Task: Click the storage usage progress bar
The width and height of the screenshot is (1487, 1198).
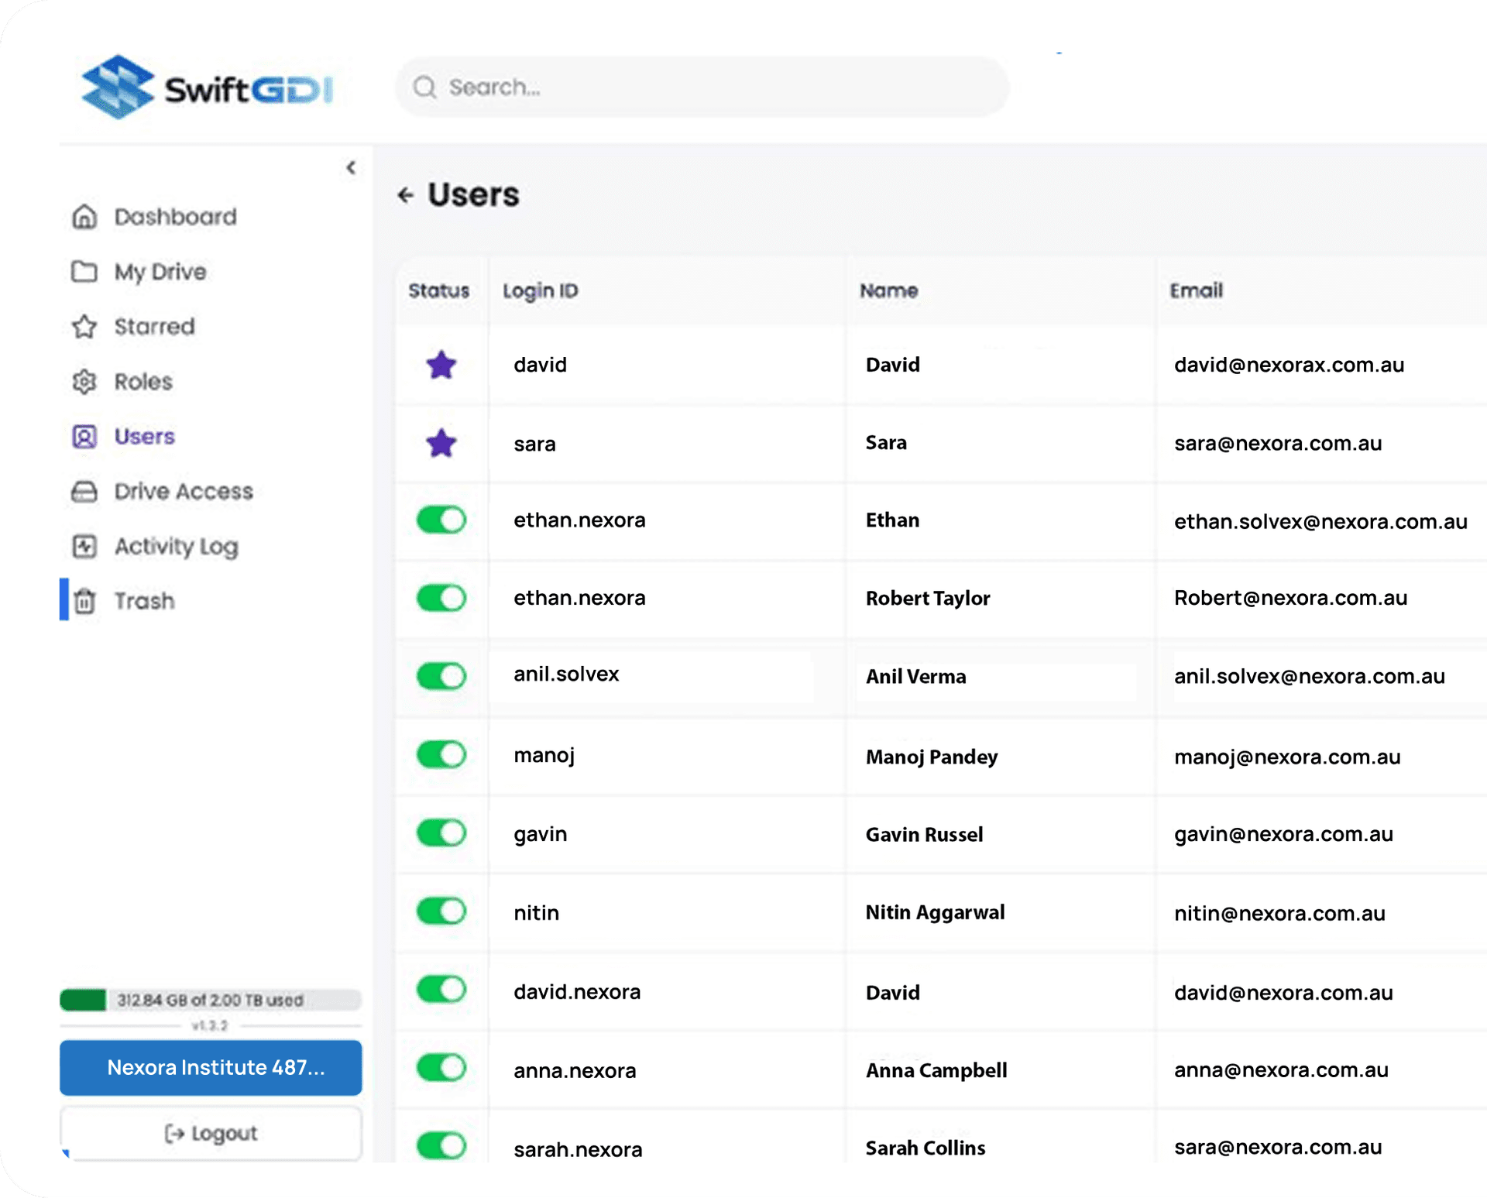Action: tap(211, 1000)
